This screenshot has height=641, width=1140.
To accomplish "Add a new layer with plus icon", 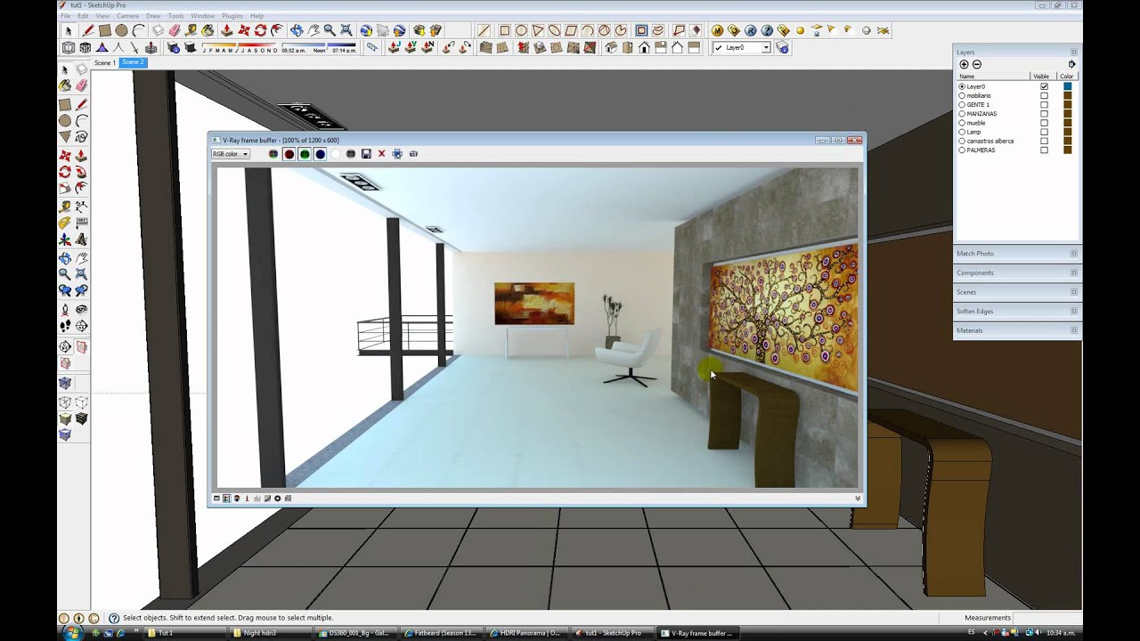I will pos(964,64).
